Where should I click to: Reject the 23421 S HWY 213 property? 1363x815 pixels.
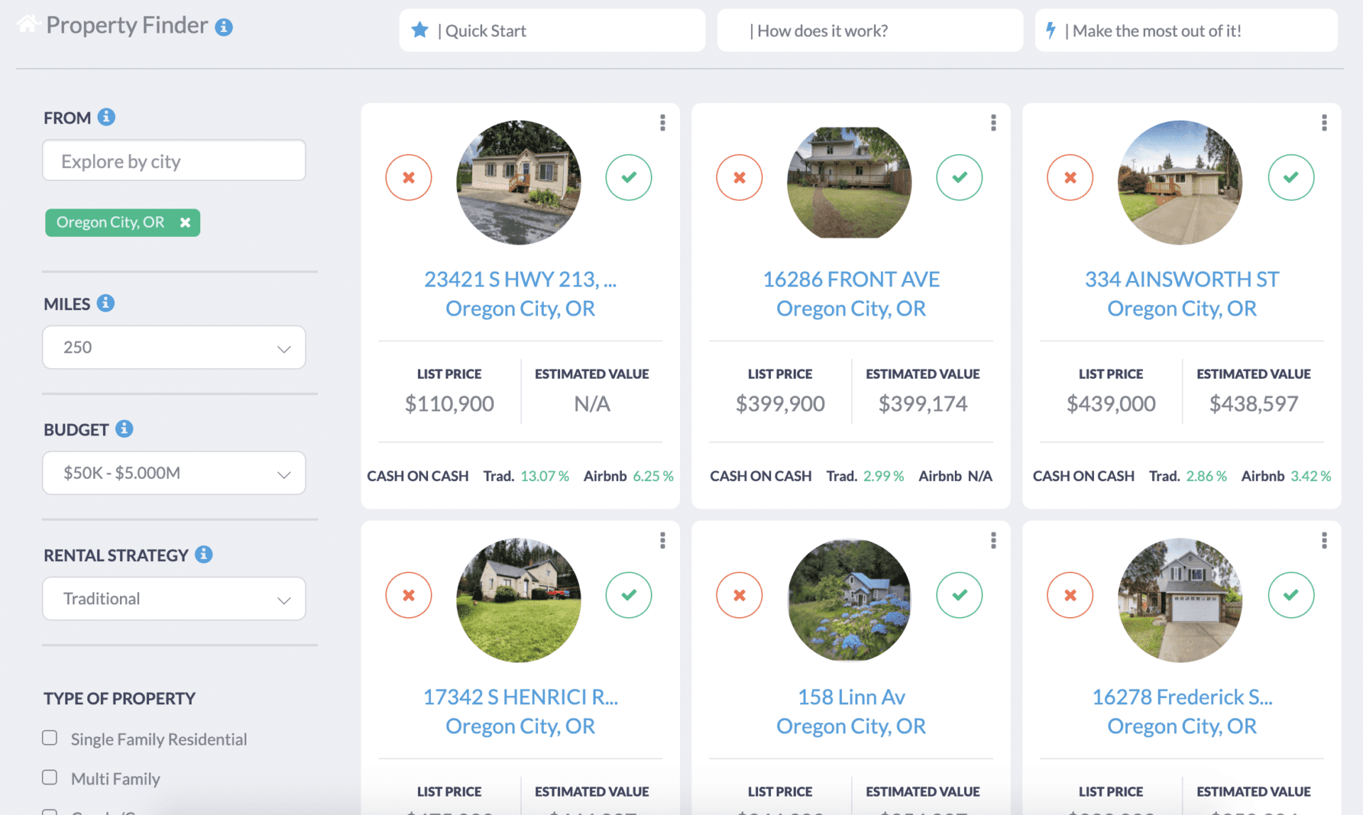click(x=408, y=177)
